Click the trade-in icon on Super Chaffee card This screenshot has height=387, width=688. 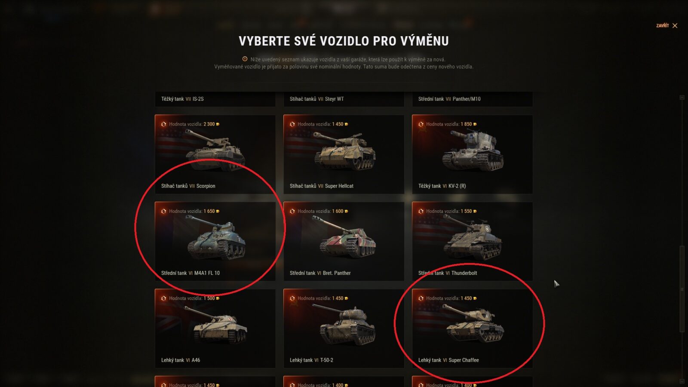click(421, 298)
